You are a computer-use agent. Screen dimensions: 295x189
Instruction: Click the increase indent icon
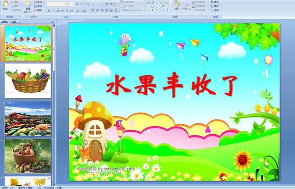(x=111, y=4)
